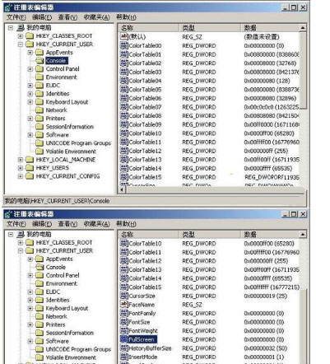This screenshot has width=330, height=364.
Task: Click HKEY_CLASSES_ROOT folder icon in top window
Action: coord(30,36)
